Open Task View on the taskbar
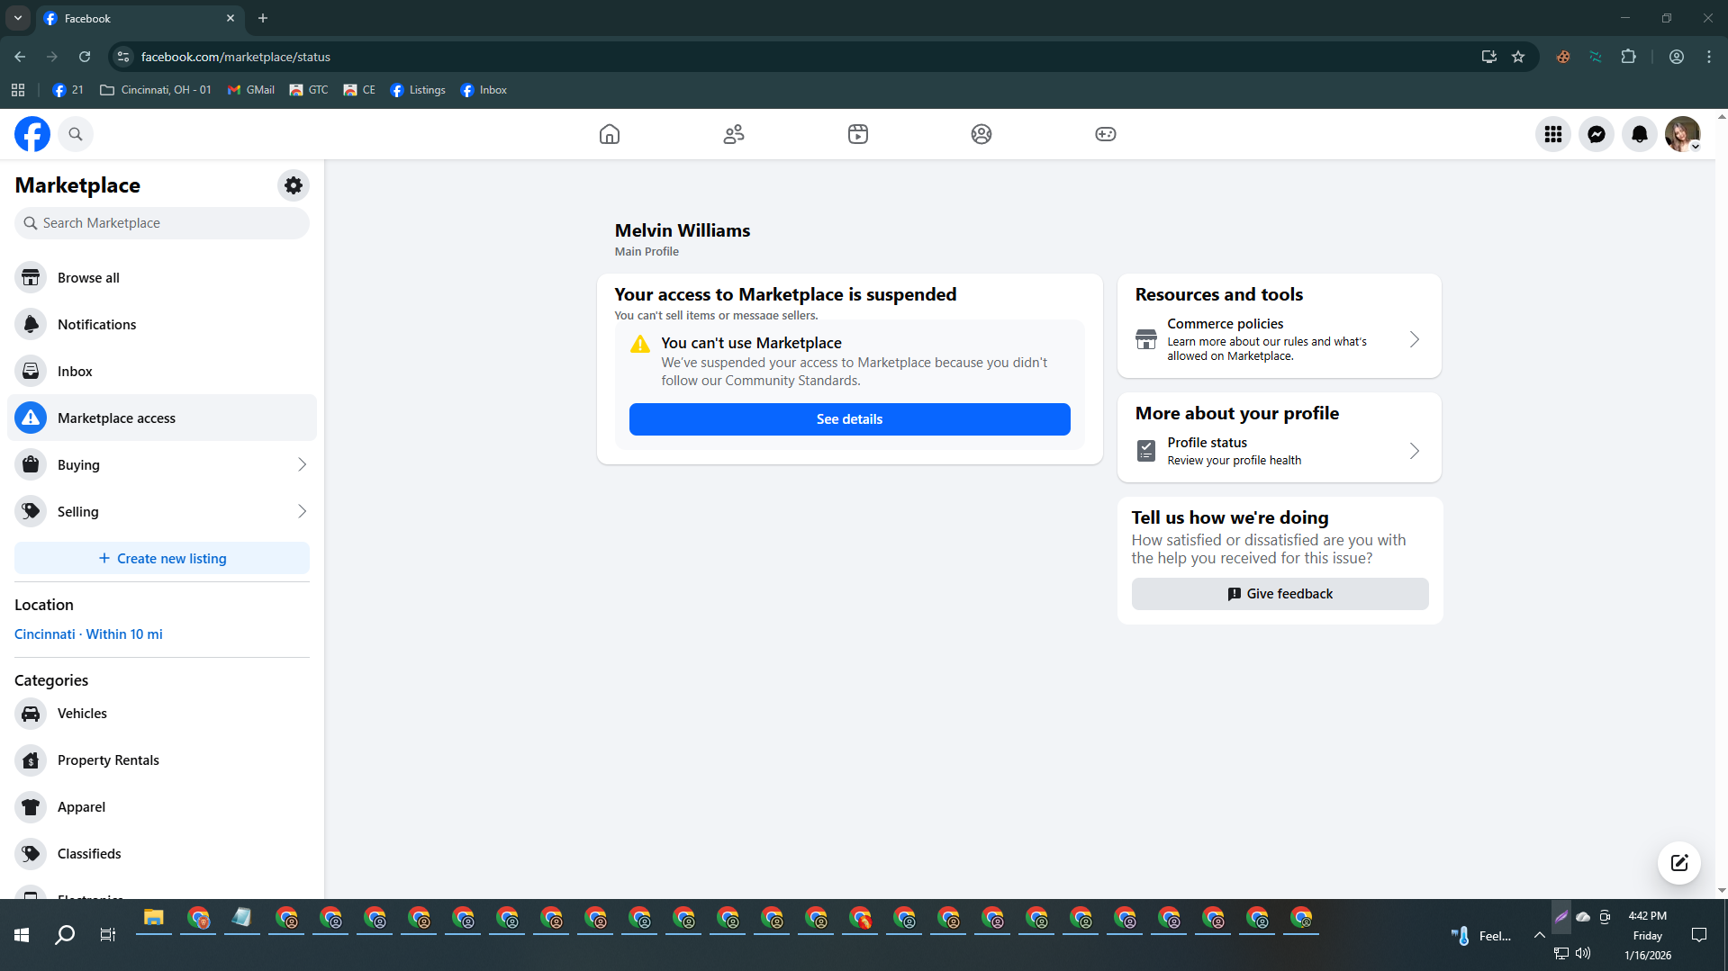The height and width of the screenshot is (971, 1728). pos(108,935)
